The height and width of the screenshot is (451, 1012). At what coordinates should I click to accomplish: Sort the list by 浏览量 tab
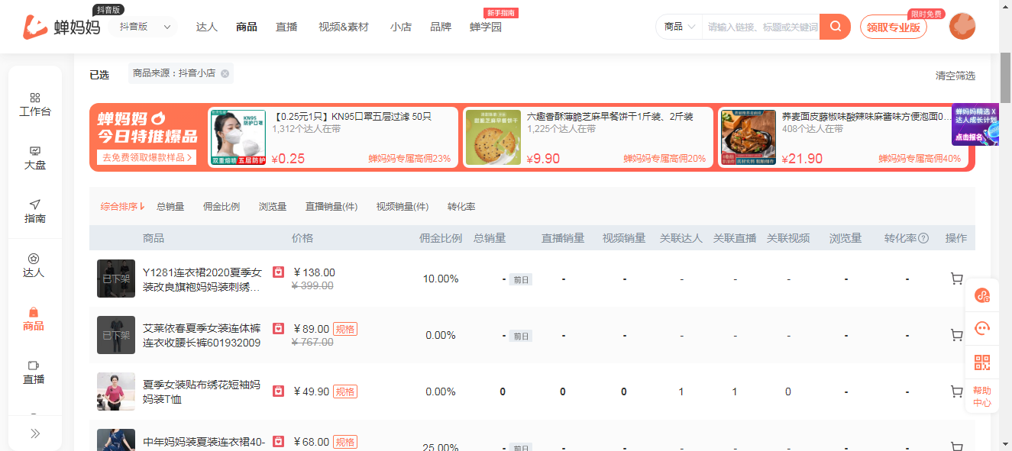coord(273,207)
